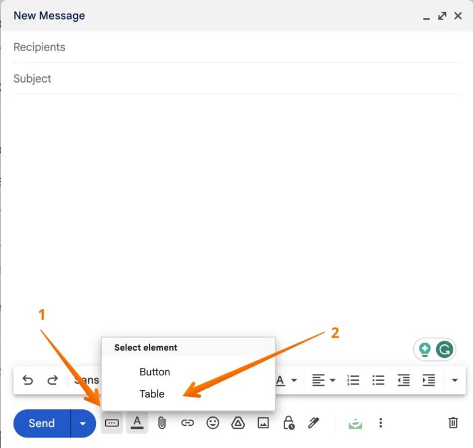Choose Button from Select element menu

[x=155, y=372]
